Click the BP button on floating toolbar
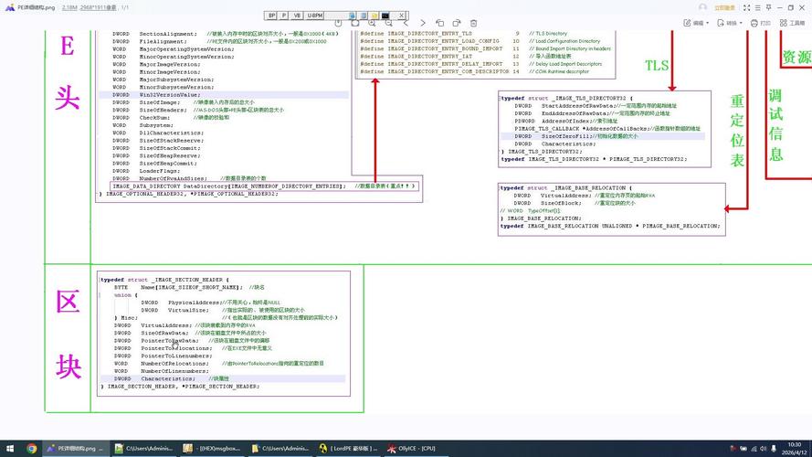 click(x=272, y=16)
